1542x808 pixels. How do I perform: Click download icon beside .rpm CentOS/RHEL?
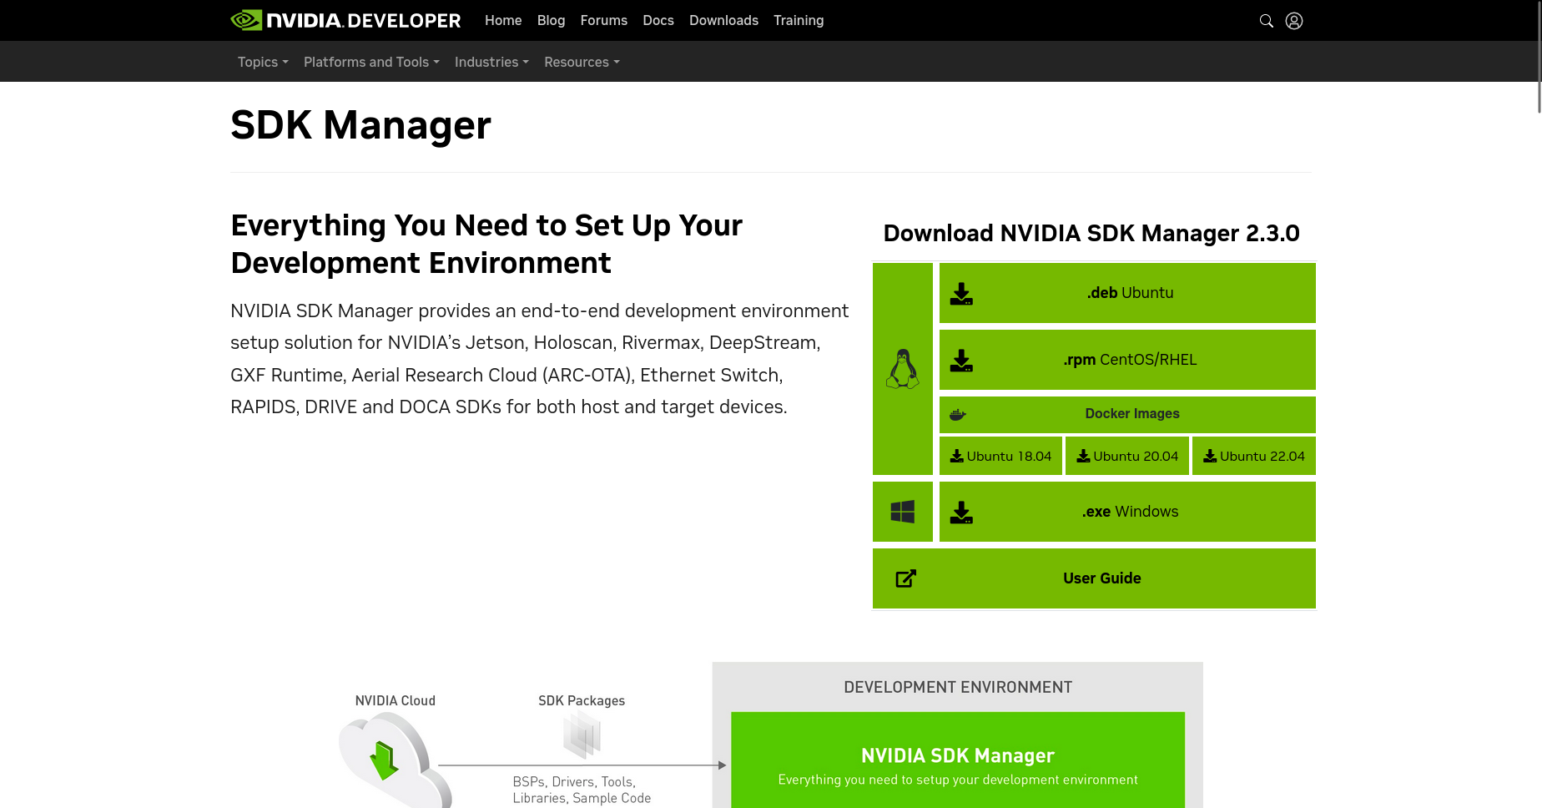961,361
